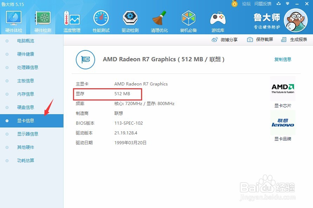The image size is (313, 208).
Task: Click driver version 21.19.128.4
Action: [x=126, y=133]
